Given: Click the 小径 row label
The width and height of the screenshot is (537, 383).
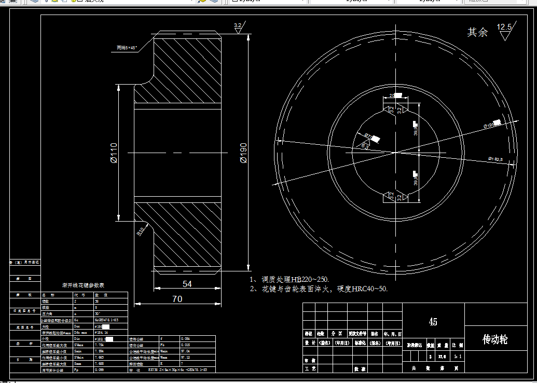Looking at the screenshot, I should click(46, 339).
